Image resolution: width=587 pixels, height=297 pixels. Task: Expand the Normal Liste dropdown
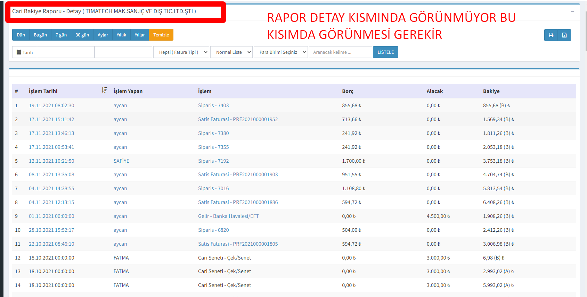231,52
